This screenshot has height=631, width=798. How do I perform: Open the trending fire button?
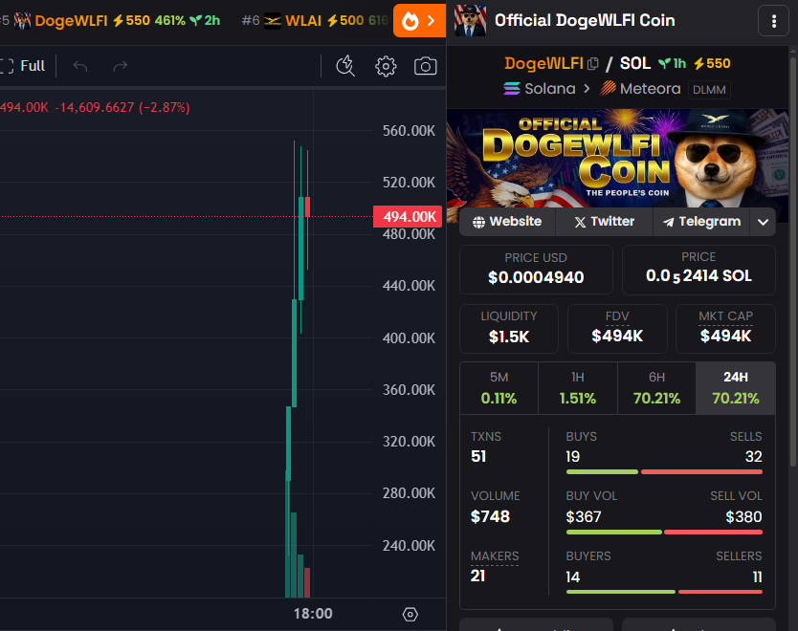[419, 21]
